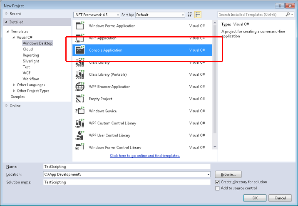The width and height of the screenshot is (298, 206).
Task: Expand the Other Languages tree node
Action: point(14,85)
